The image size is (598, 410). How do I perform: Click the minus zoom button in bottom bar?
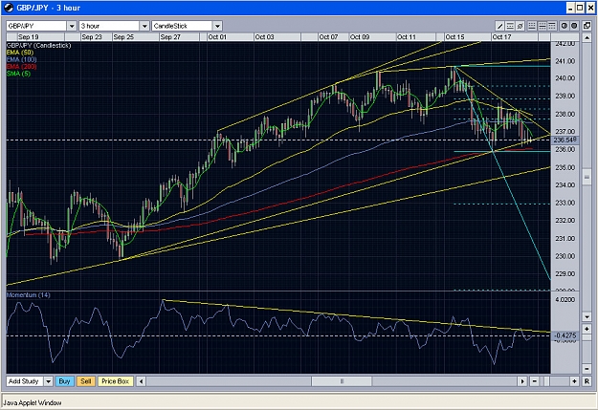pos(534,381)
